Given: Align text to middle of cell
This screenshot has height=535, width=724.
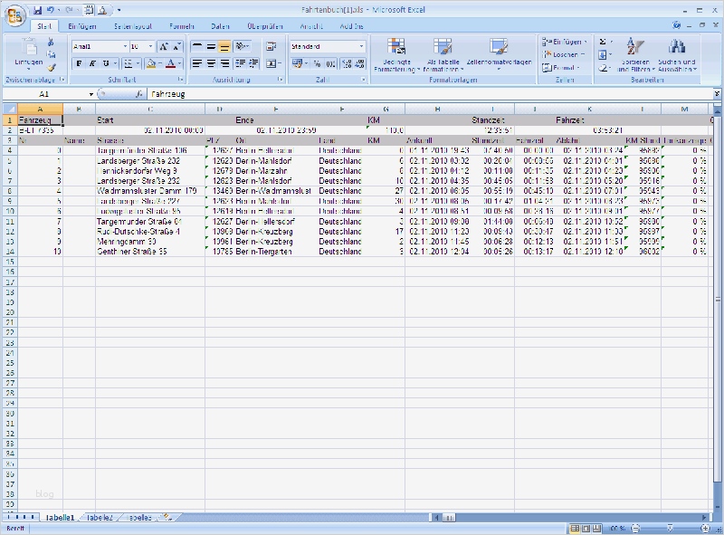Looking at the screenshot, I should (211, 47).
